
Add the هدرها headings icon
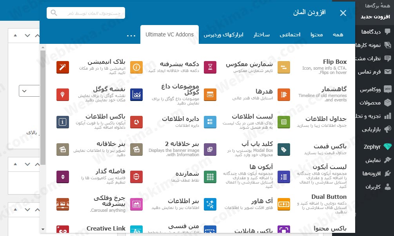pos(210,95)
